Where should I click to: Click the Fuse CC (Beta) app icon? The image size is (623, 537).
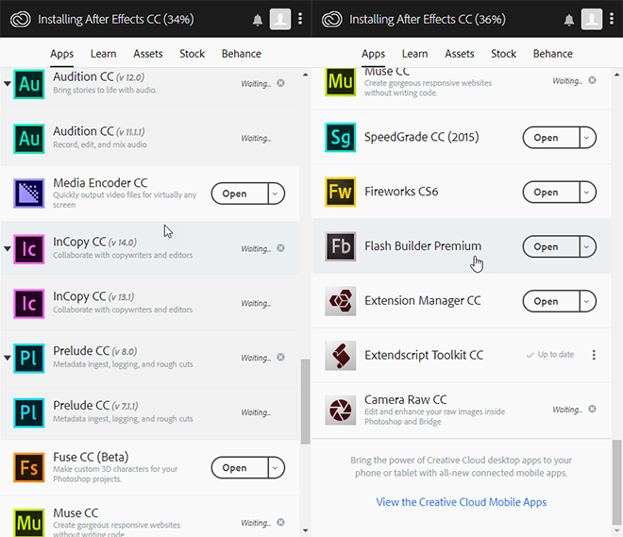tap(29, 467)
